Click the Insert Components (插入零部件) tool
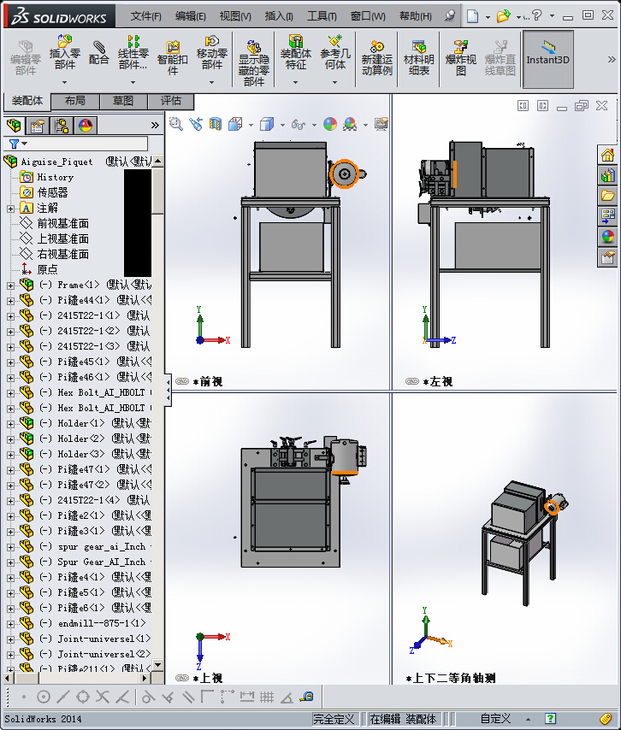The width and height of the screenshot is (621, 730). pyautogui.click(x=65, y=52)
